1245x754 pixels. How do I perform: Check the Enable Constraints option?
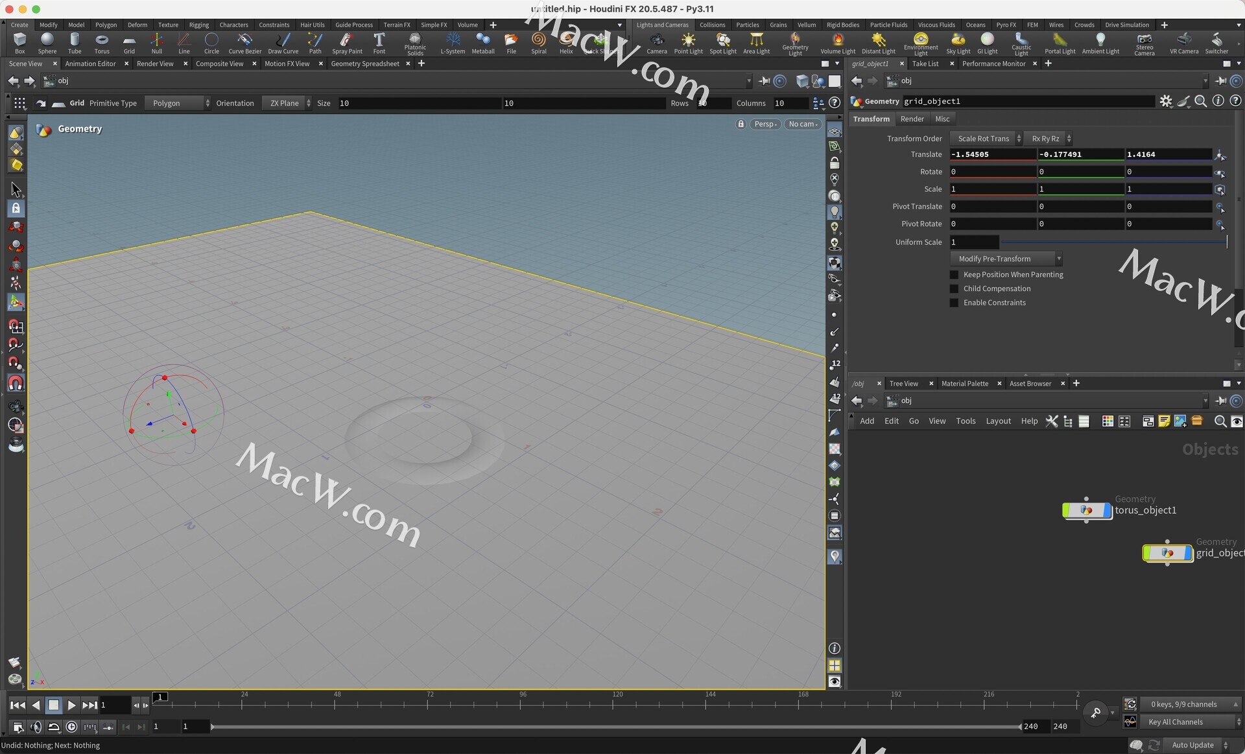coord(954,303)
